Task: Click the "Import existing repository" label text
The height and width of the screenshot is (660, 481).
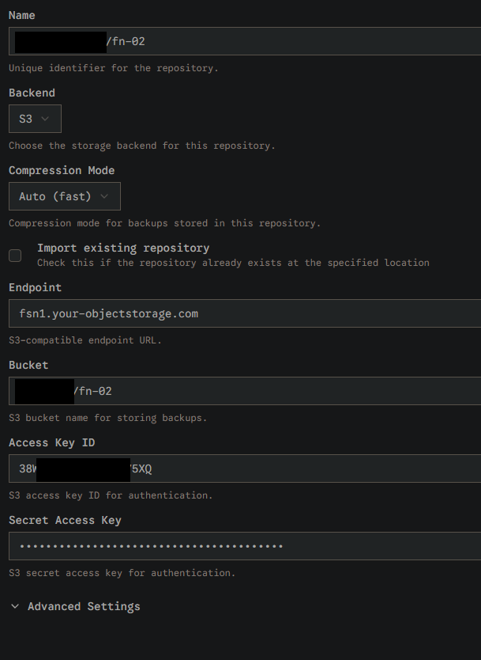Action: tap(123, 248)
